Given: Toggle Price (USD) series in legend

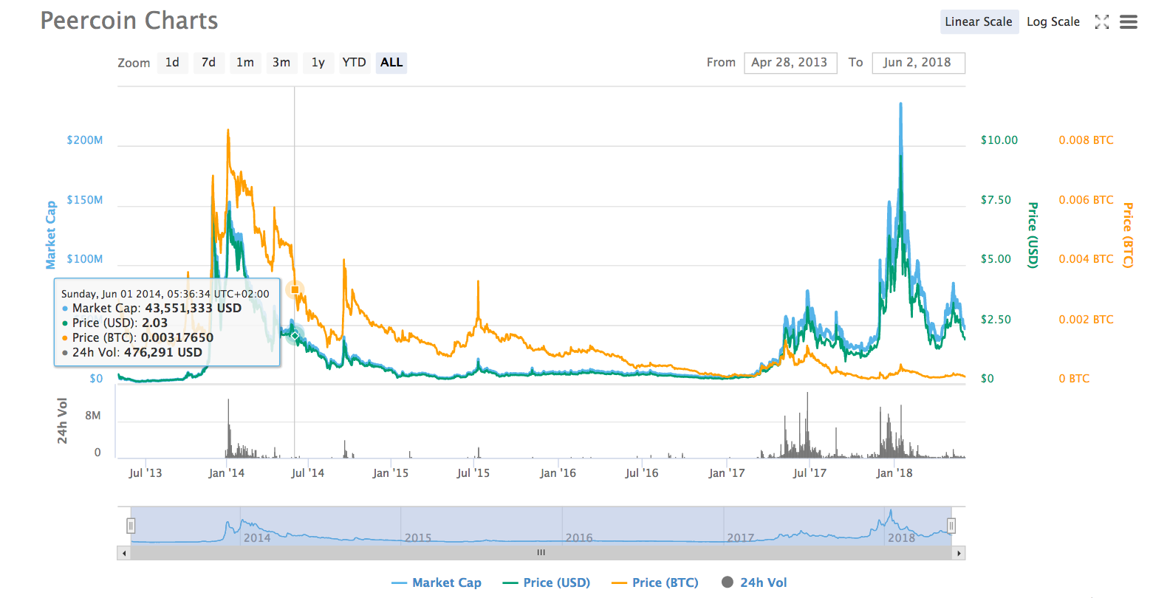Looking at the screenshot, I should click(547, 582).
